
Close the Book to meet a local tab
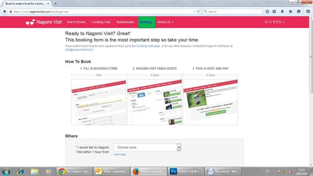click(48, 3)
